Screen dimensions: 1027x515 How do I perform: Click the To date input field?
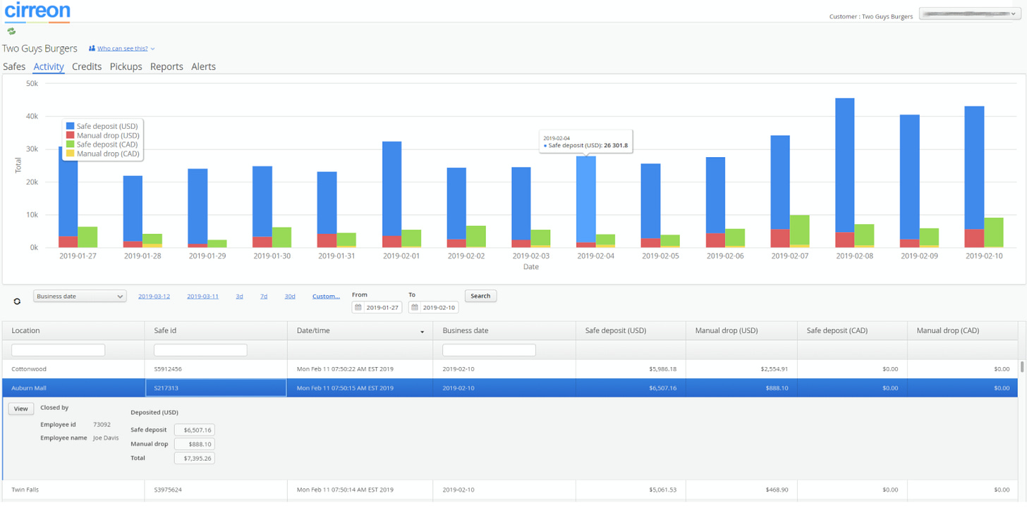coord(433,307)
